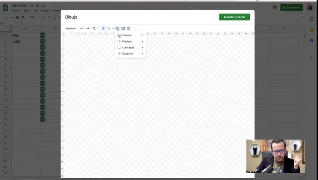Select the Text box tool
This screenshot has height=180, width=318.
pyautogui.click(x=123, y=29)
